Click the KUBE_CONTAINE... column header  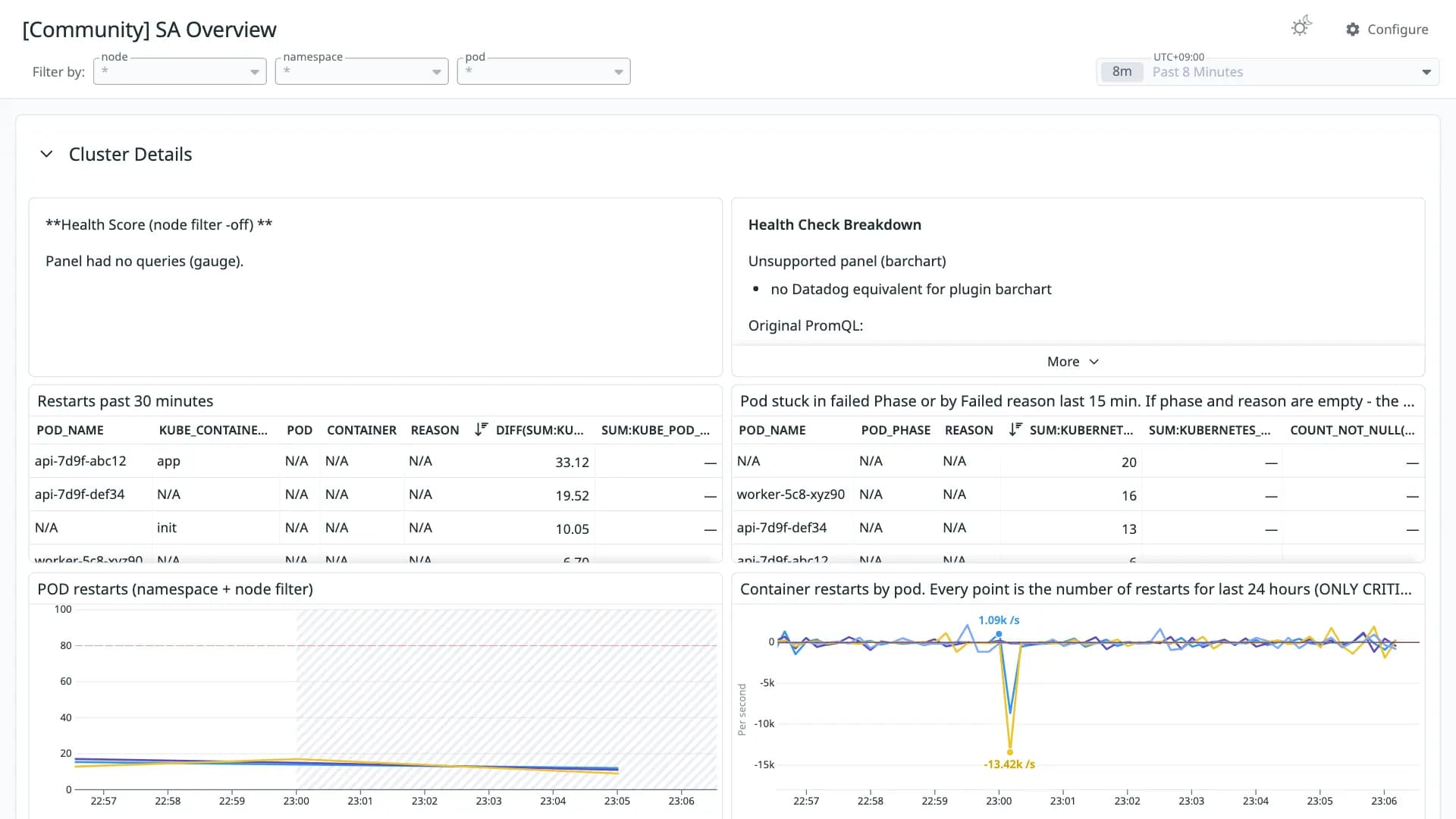213,430
